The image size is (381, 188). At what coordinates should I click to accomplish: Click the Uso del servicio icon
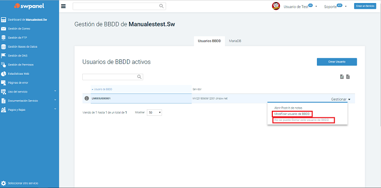pyautogui.click(x=4, y=92)
